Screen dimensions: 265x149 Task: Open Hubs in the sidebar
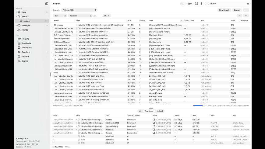click(24, 12)
